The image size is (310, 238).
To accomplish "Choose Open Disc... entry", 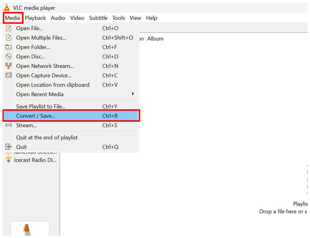I will [x=71, y=56].
